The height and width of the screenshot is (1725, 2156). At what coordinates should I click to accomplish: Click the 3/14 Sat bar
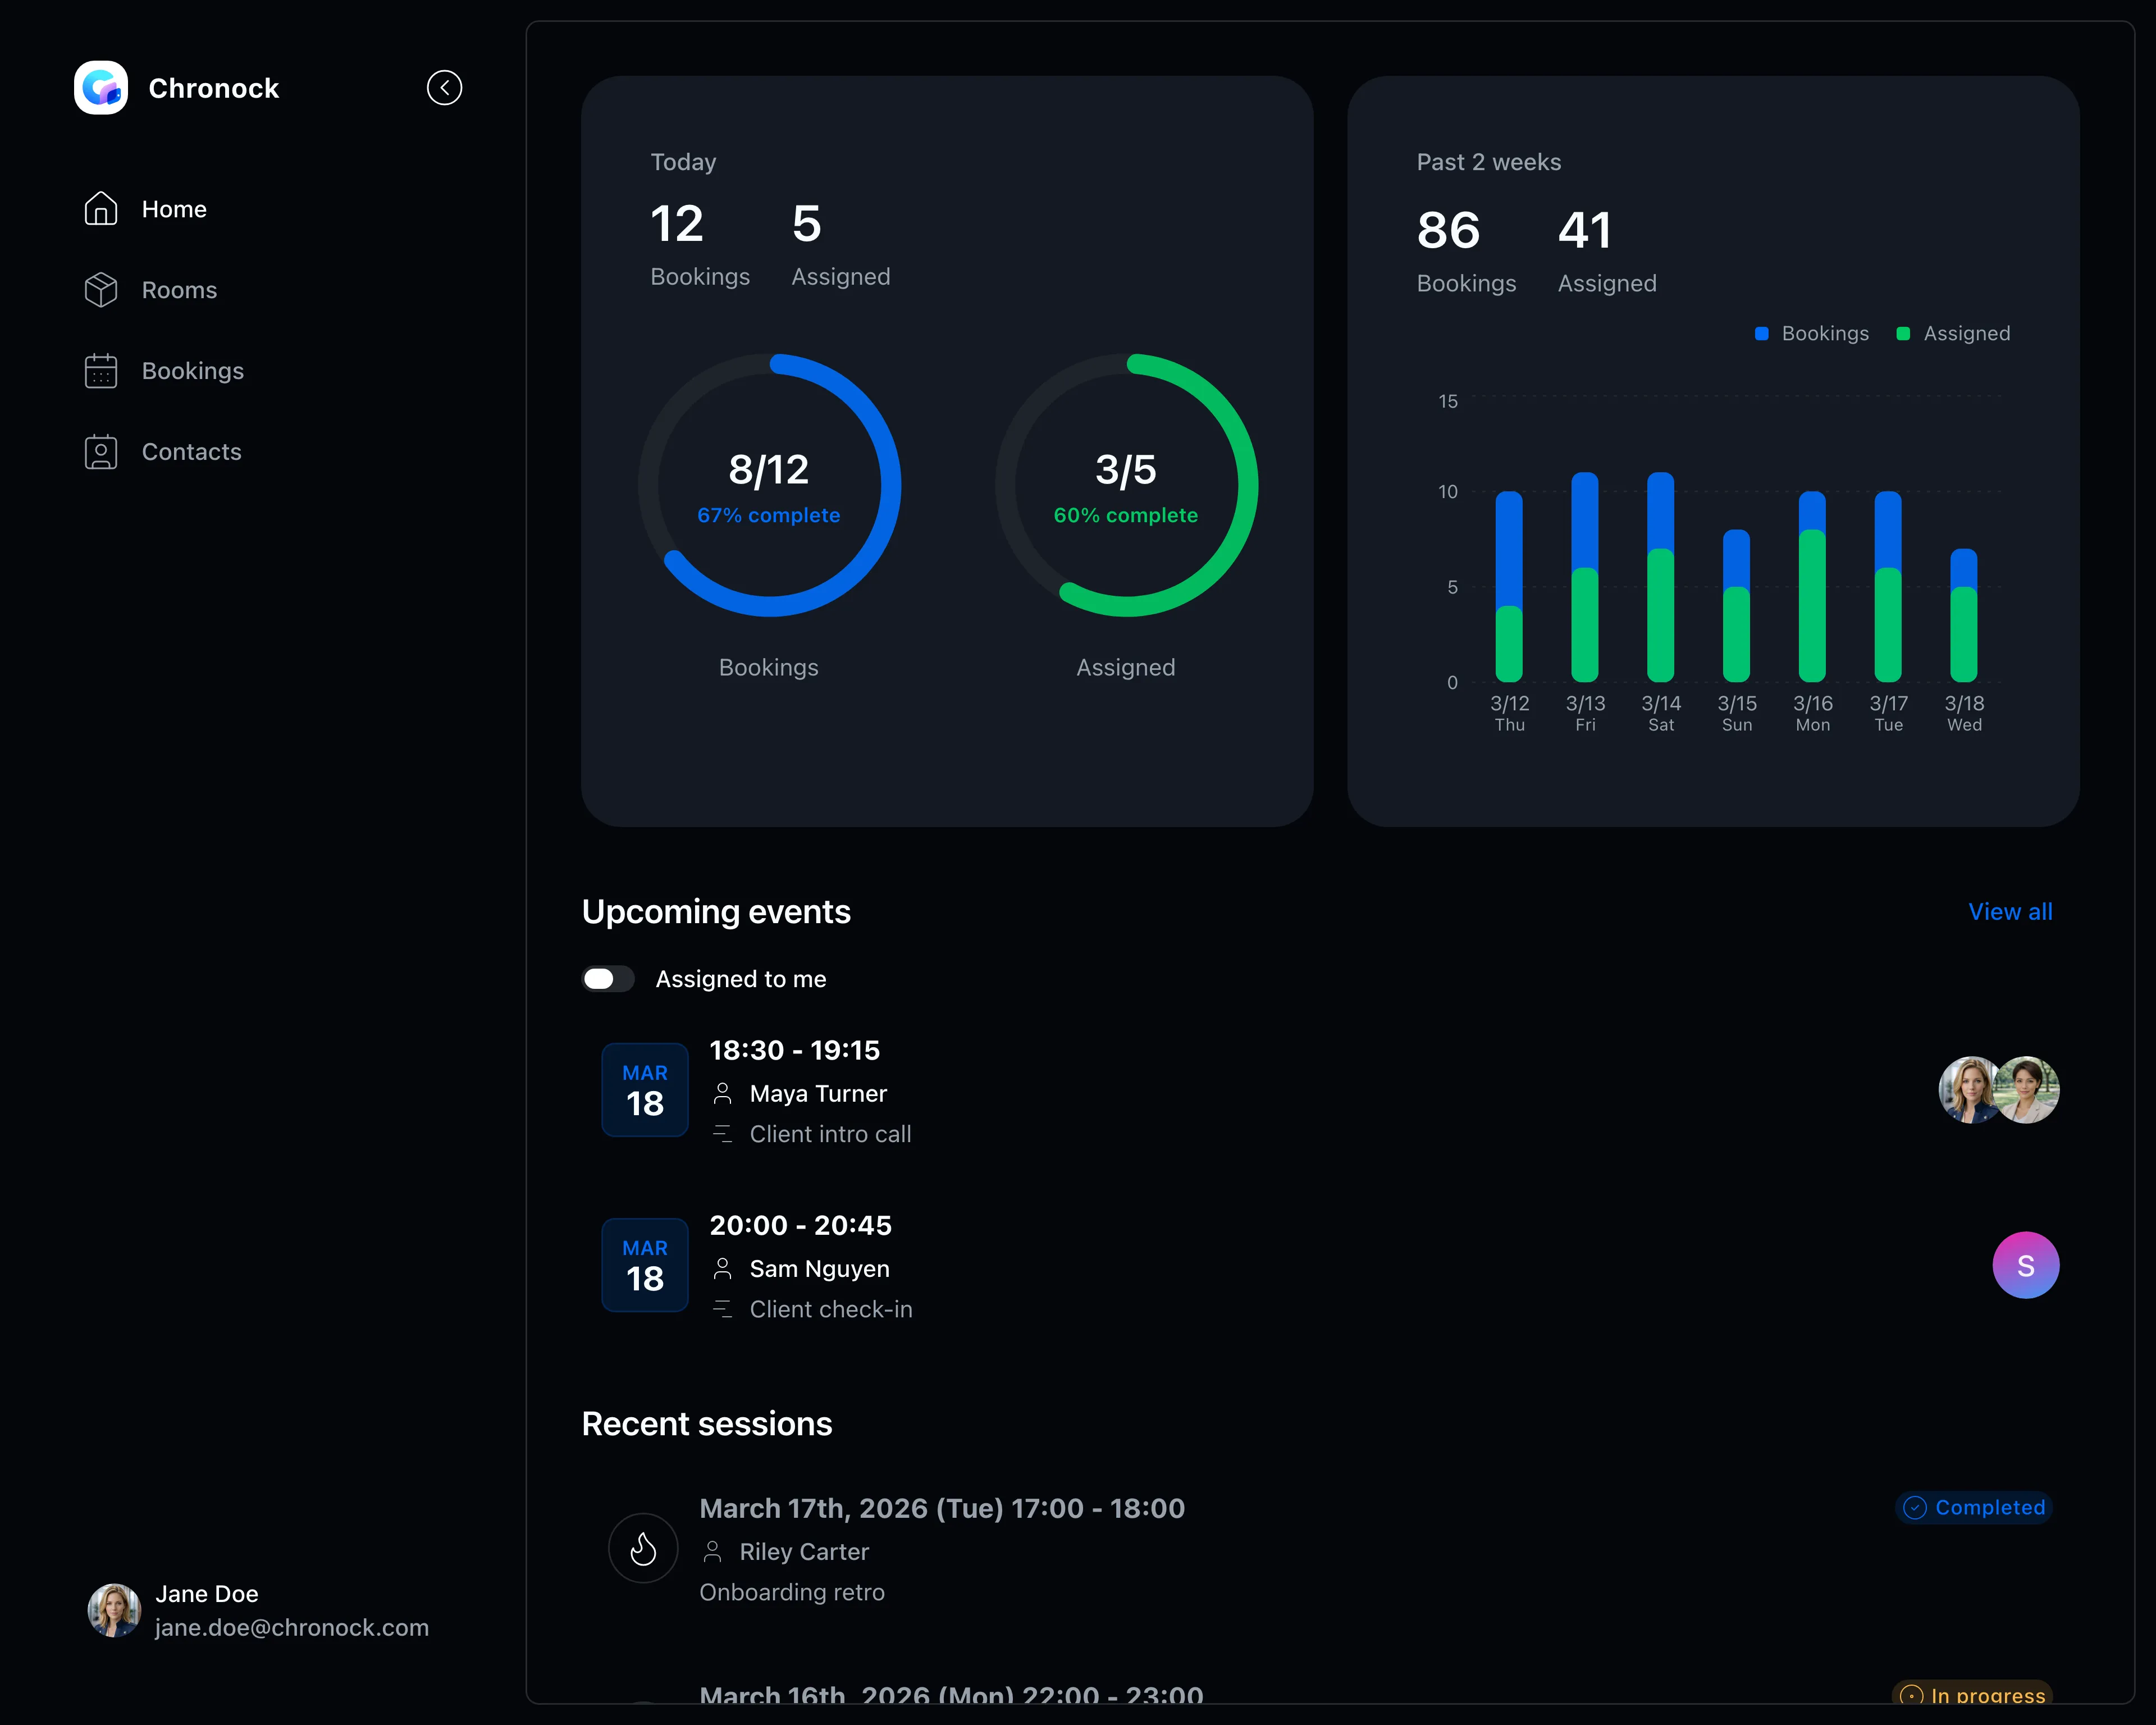click(x=1661, y=577)
